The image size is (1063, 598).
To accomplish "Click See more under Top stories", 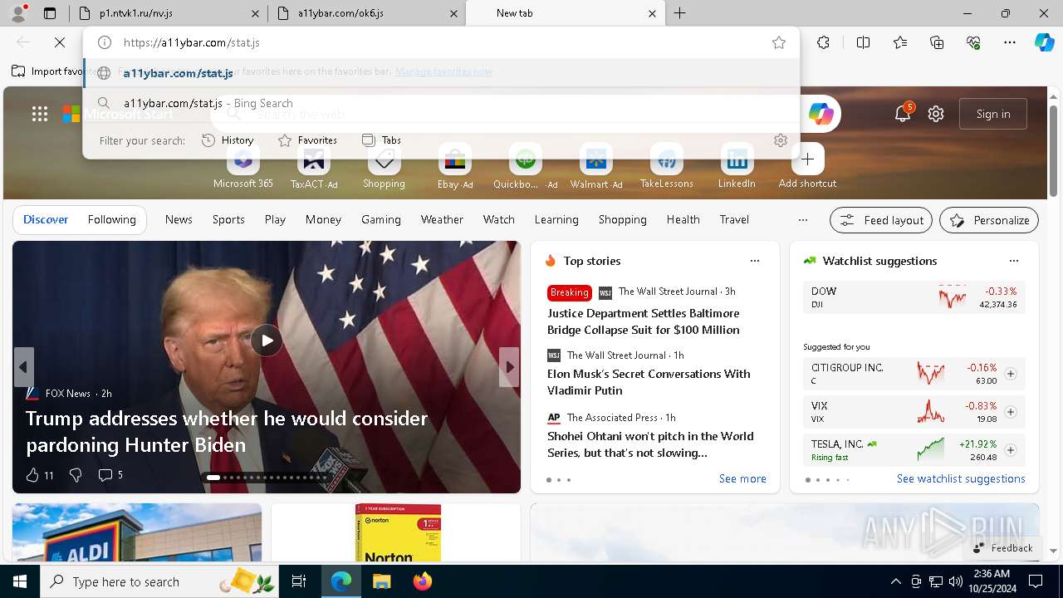I will click(x=742, y=478).
